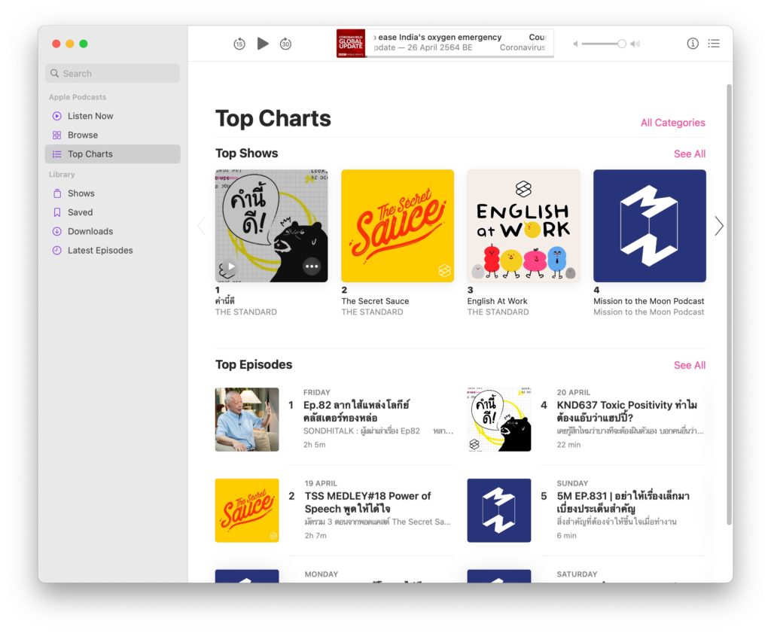This screenshot has height=633, width=771.
Task: Open the Downloads section
Action: tap(90, 231)
